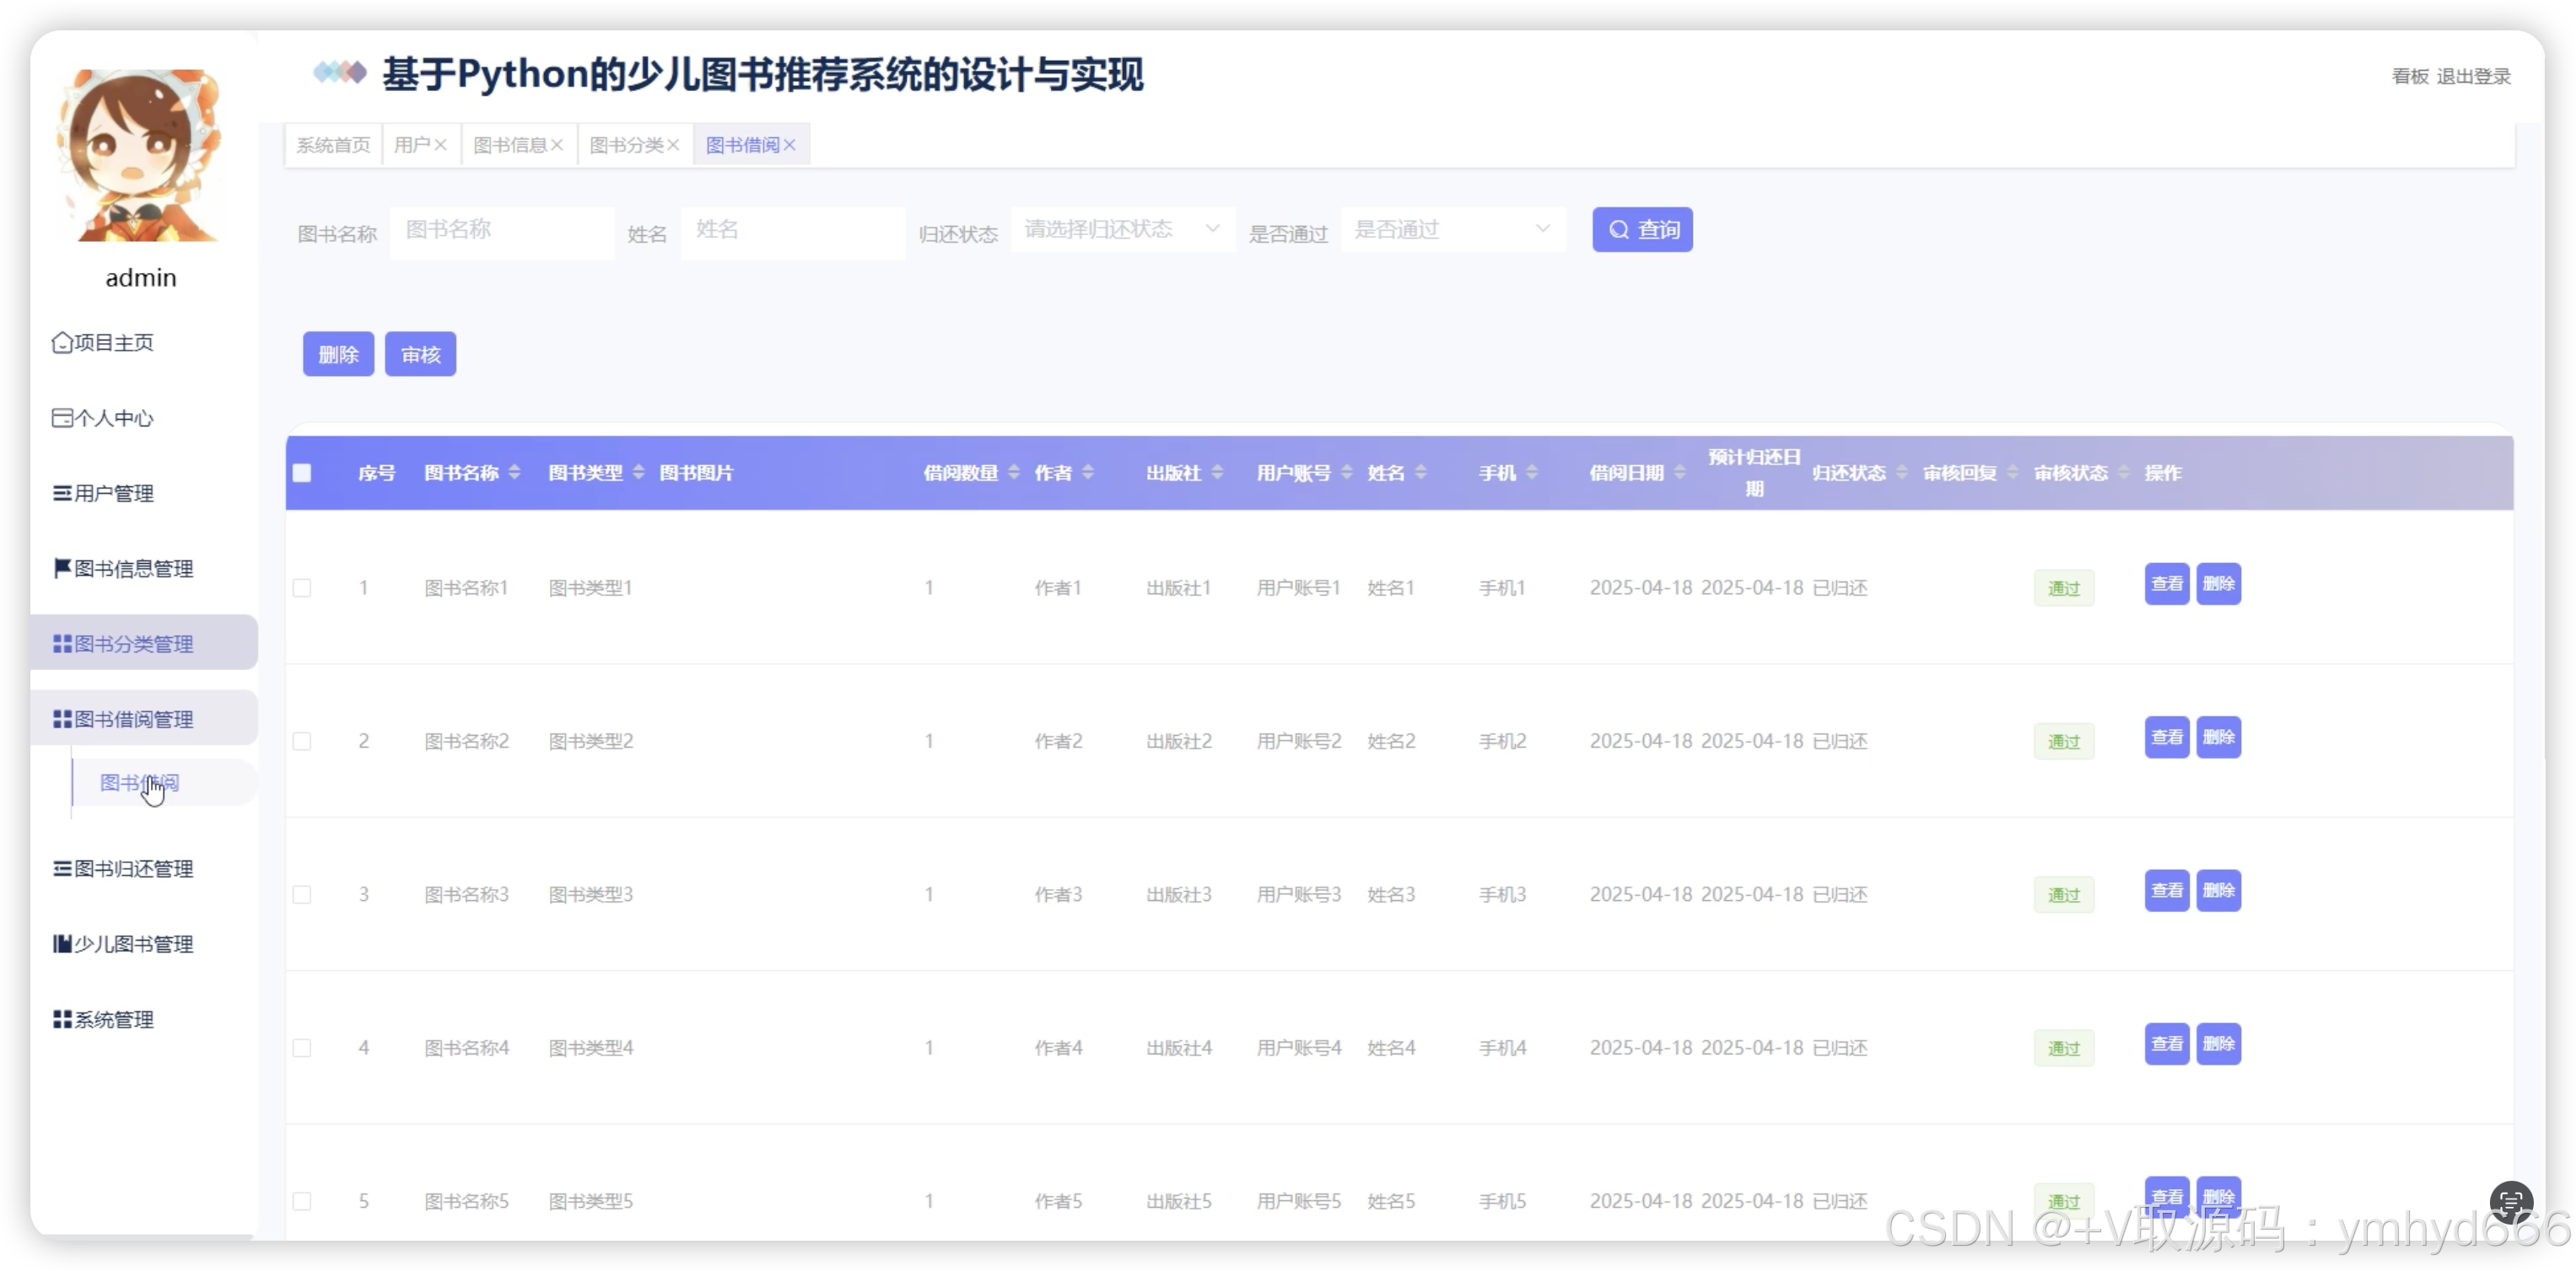Switch to the 图书信息 tab

(x=510, y=145)
